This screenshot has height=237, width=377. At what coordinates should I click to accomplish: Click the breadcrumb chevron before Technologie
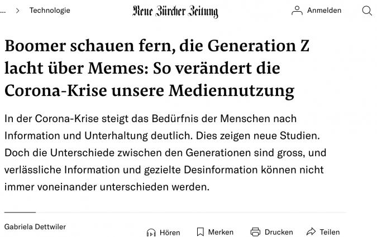17,11
